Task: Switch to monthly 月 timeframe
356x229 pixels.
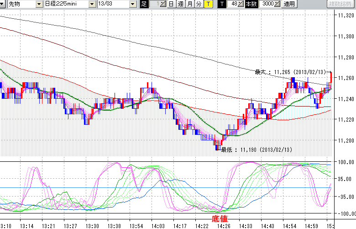Action: [x=189, y=4]
